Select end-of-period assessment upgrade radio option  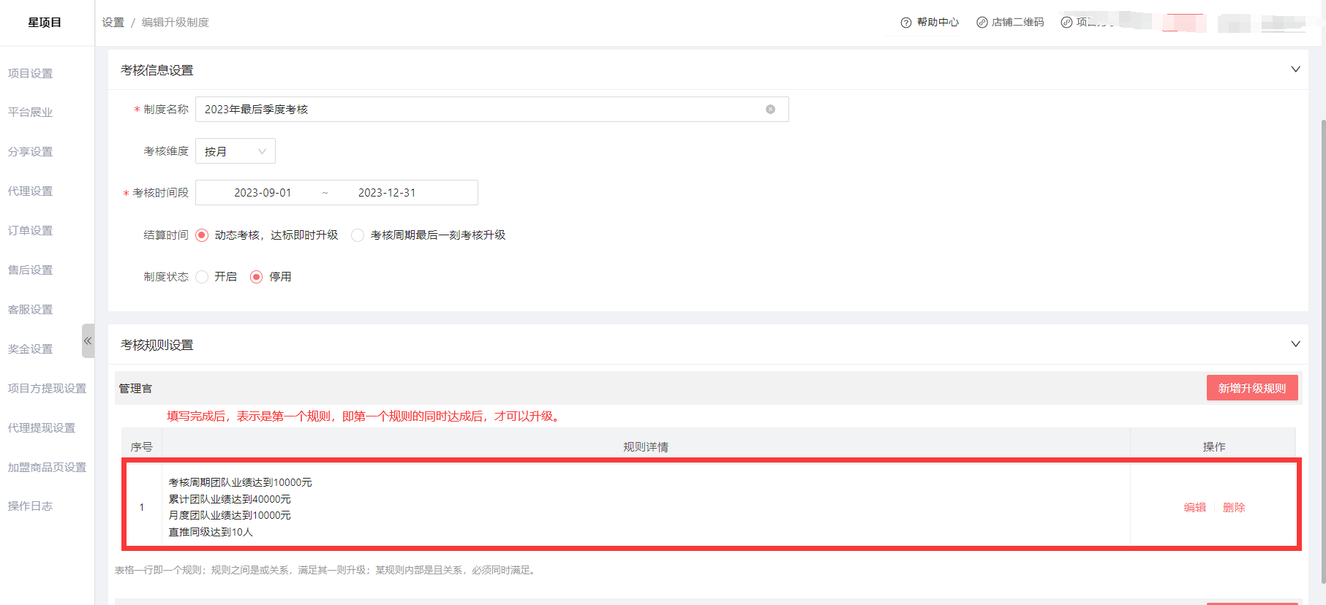tap(358, 235)
